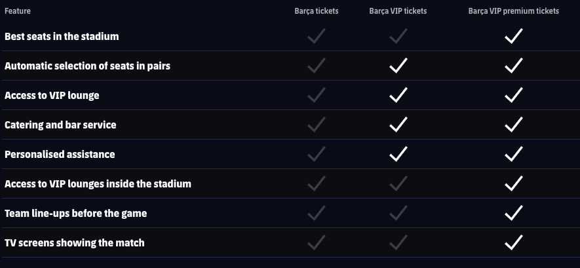Click stadium VIP lounges checkmark under VIP premium
Viewport: 580px width, 268px height.
[x=513, y=183]
